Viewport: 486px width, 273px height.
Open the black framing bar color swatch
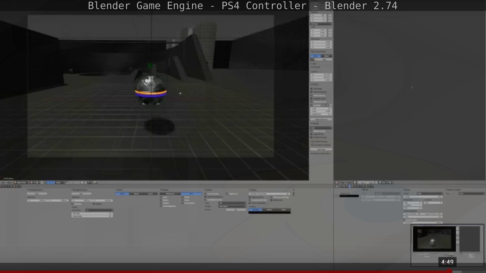point(269,213)
